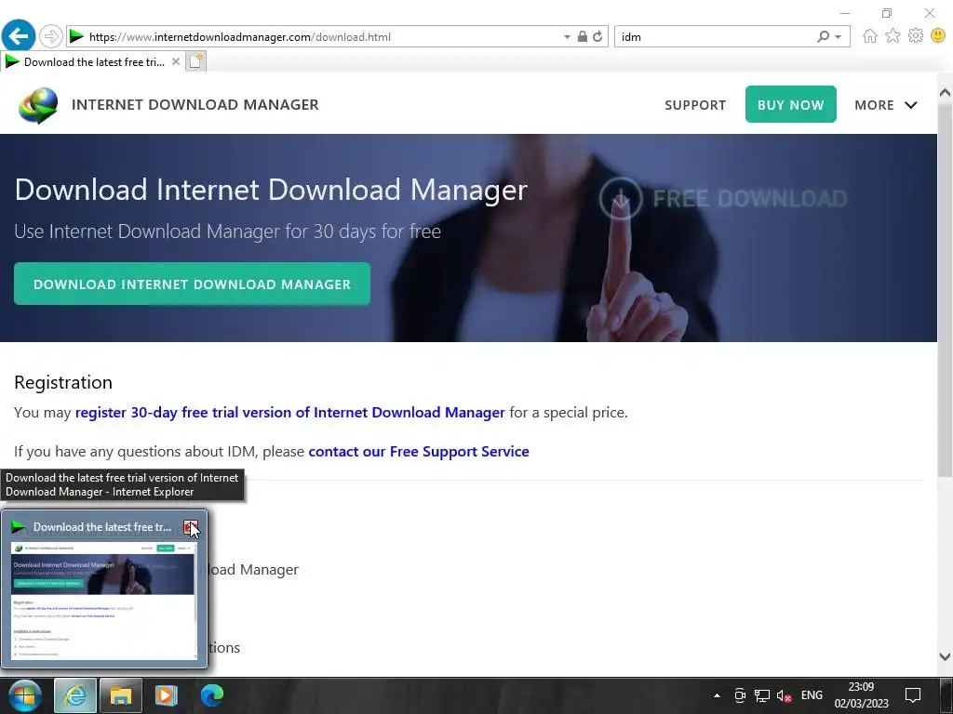The width and height of the screenshot is (953, 714).
Task: Click the FREE DOWNLOAD circle arrow icon
Action: (621, 198)
